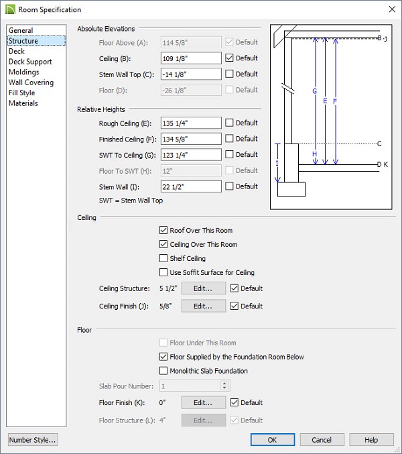Uncheck Default for Floor Finish (K)

[x=234, y=402]
